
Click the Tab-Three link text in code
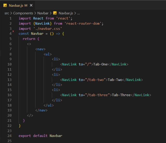tap(121, 95)
